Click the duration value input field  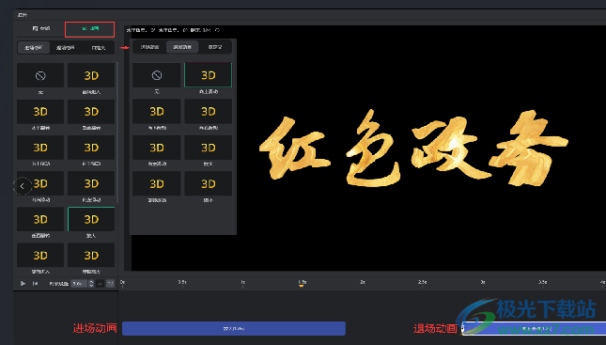coord(79,284)
